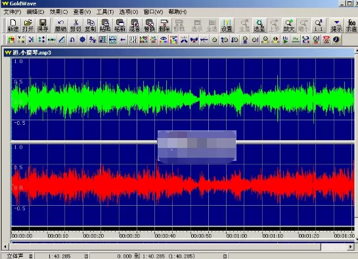The image size is (358, 259).
Task: Open a file with the 打开 button
Action: click(28, 26)
